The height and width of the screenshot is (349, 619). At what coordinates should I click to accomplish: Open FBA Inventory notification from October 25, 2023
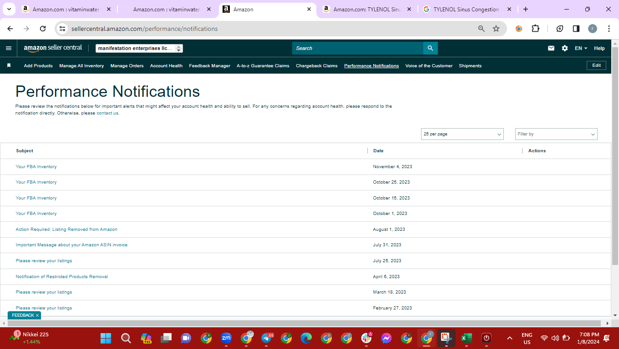[x=36, y=182]
